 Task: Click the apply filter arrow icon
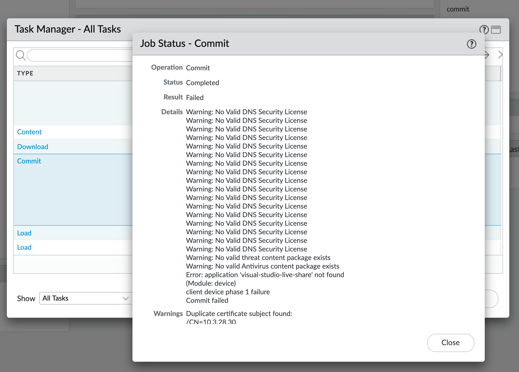[486, 55]
